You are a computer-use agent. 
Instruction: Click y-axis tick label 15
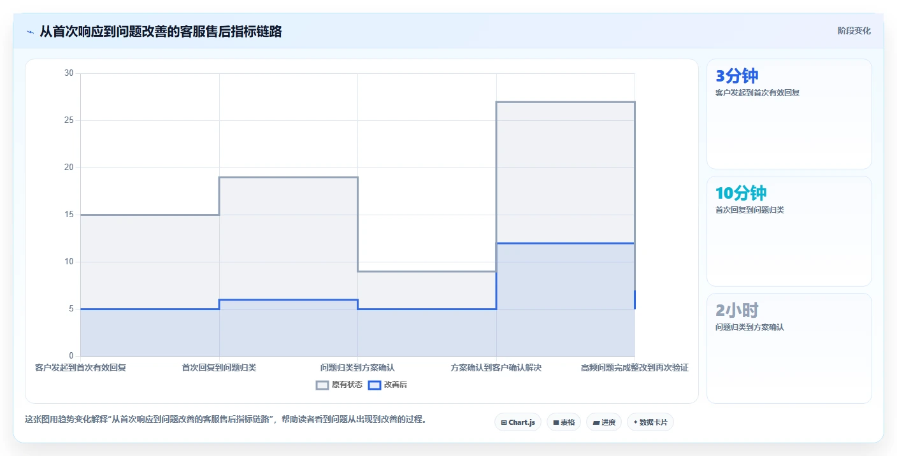pos(69,215)
